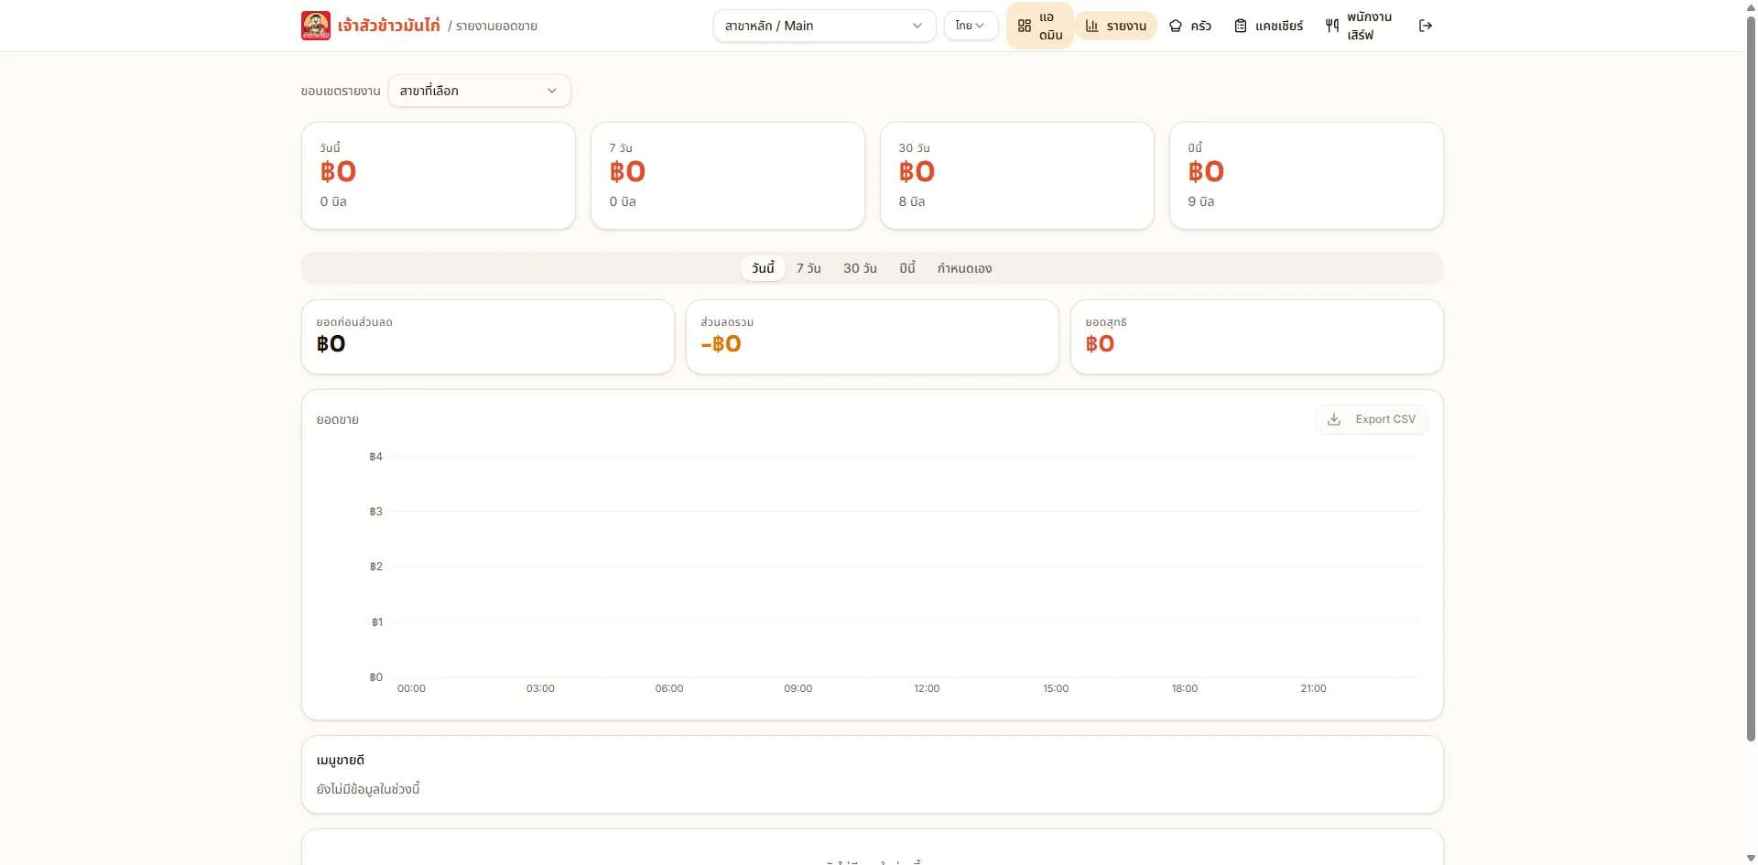The height and width of the screenshot is (865, 1758).
Task: Switch to the 7 วัน period tab
Action: tap(808, 268)
